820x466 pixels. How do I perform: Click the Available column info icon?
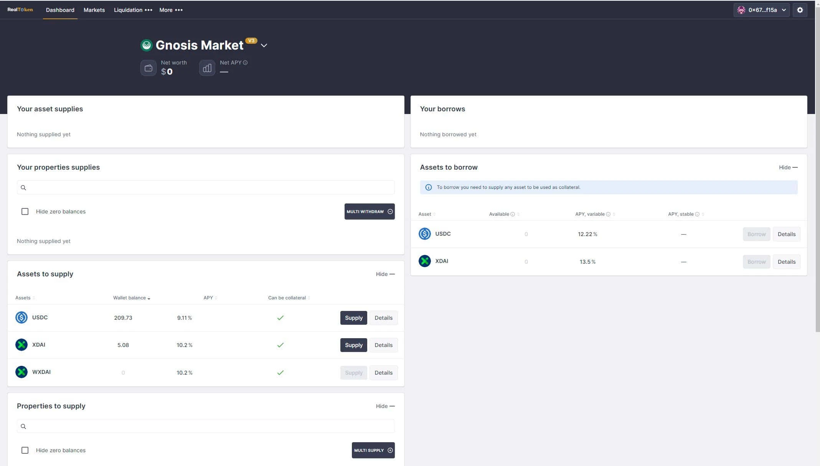pyautogui.click(x=513, y=214)
